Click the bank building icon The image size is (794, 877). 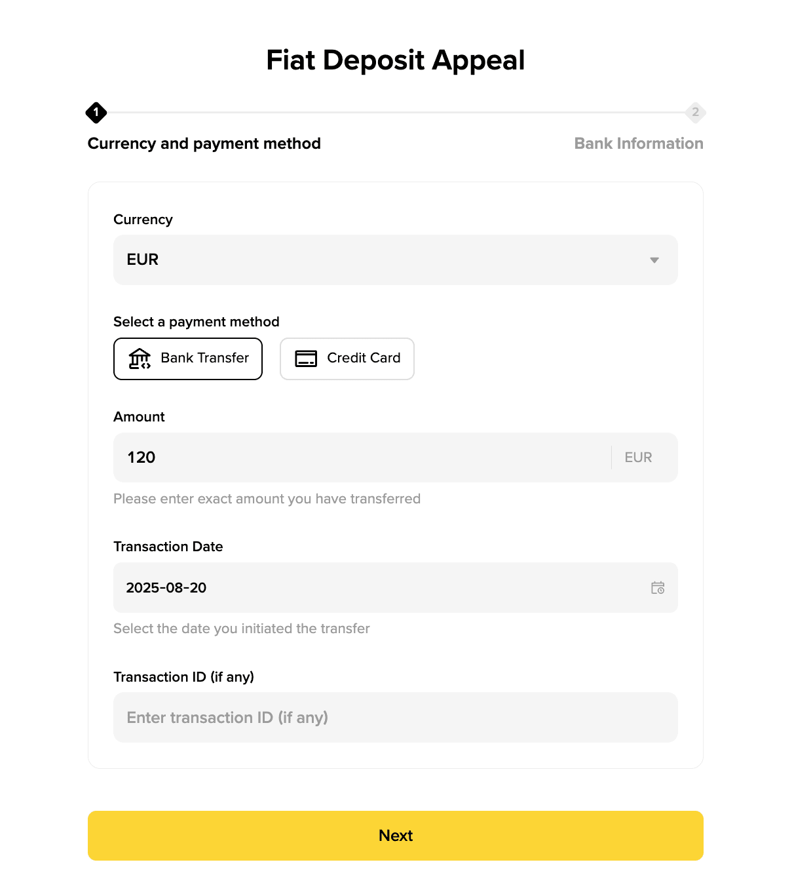tap(140, 359)
